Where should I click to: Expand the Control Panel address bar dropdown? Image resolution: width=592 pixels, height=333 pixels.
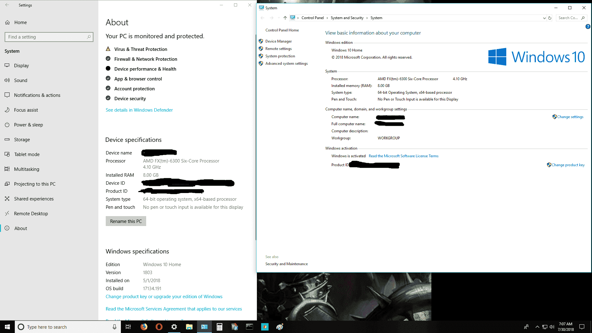544,18
